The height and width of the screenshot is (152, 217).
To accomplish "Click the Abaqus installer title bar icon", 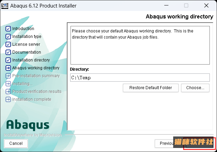I will point(5,6).
